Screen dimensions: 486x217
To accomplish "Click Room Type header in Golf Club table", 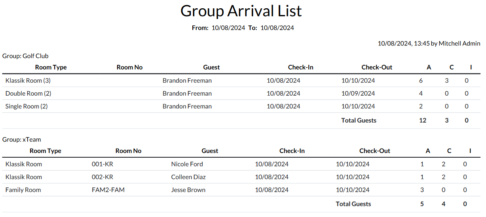I will click(51, 67).
